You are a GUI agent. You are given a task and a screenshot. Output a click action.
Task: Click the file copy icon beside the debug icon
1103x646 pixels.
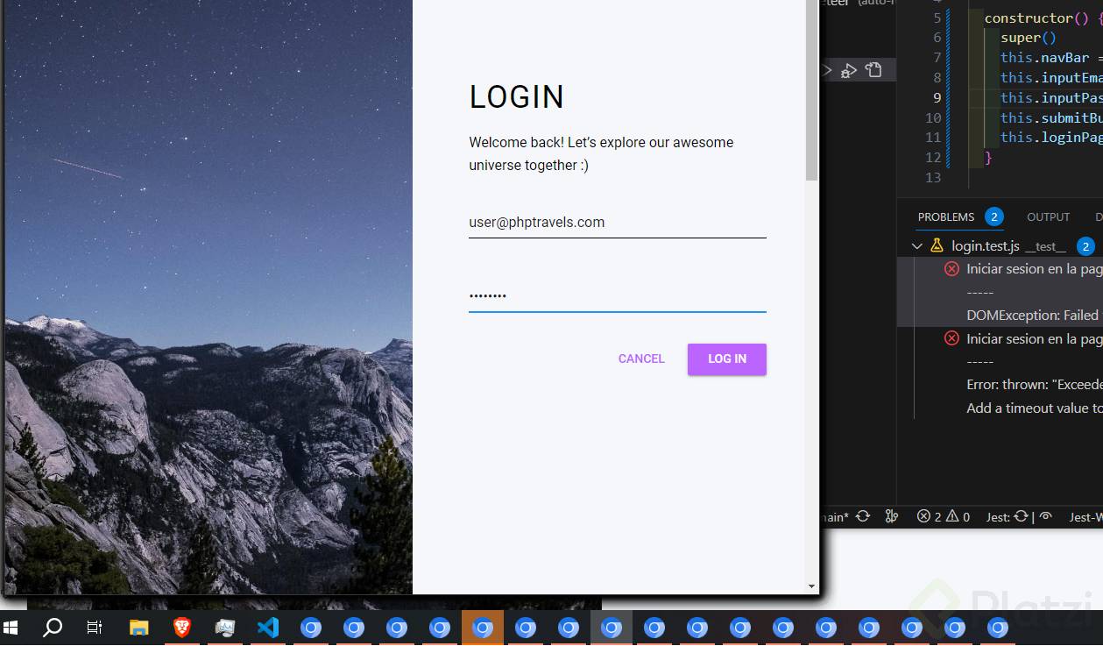point(873,70)
